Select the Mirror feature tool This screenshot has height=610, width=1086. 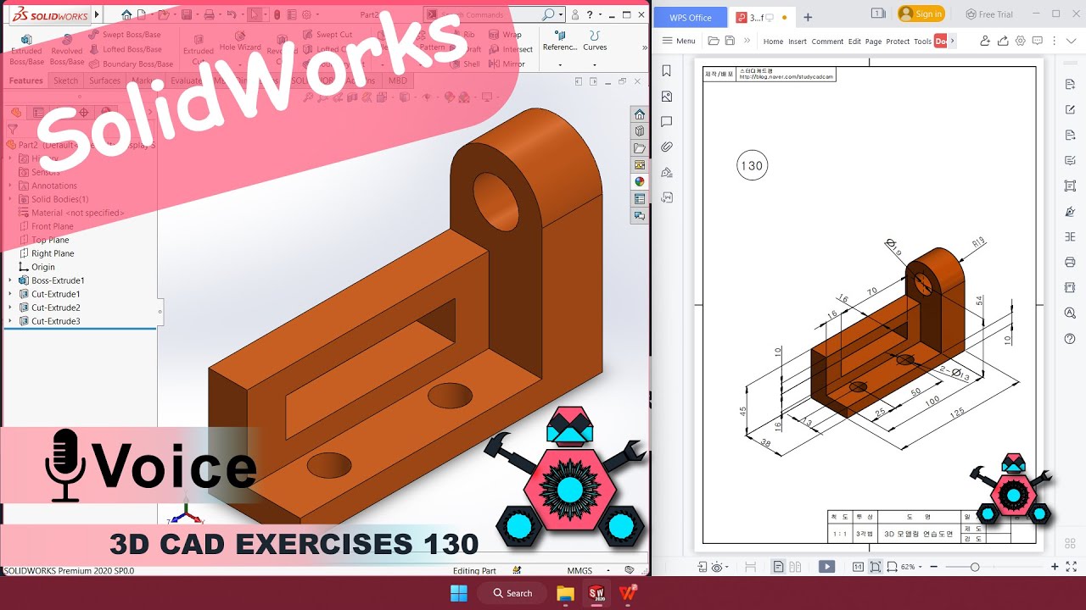point(507,64)
